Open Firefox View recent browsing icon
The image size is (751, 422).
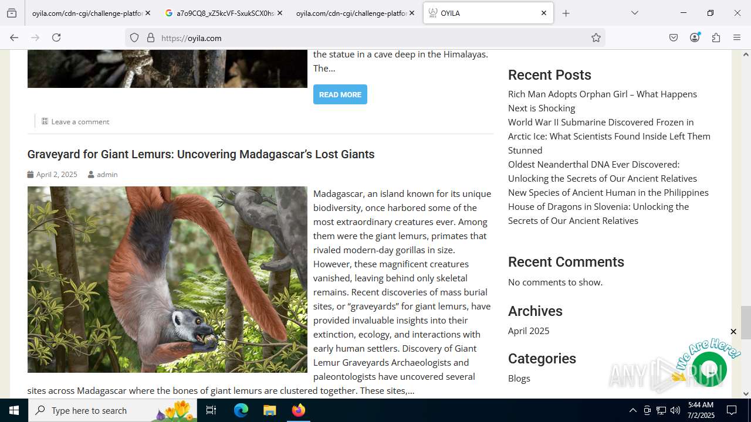[x=12, y=13]
